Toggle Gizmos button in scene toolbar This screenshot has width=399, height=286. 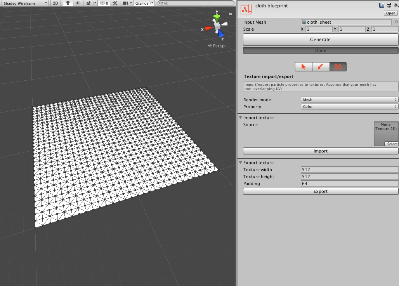(x=142, y=3)
